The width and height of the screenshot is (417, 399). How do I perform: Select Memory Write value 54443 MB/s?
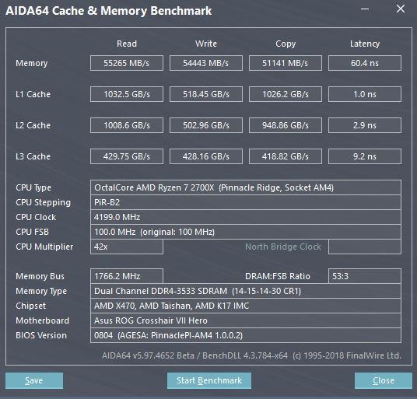pos(206,63)
